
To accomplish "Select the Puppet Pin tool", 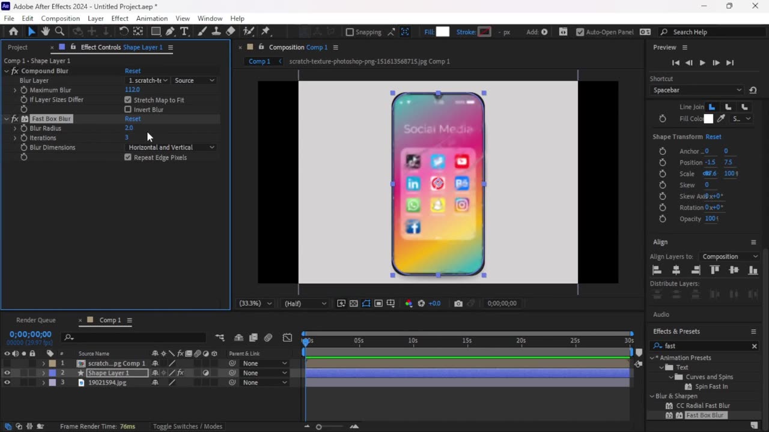I will click(x=266, y=32).
